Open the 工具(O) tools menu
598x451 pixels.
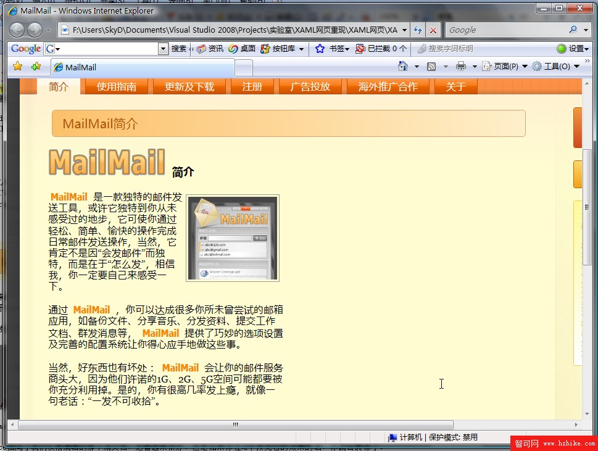pyautogui.click(x=555, y=67)
